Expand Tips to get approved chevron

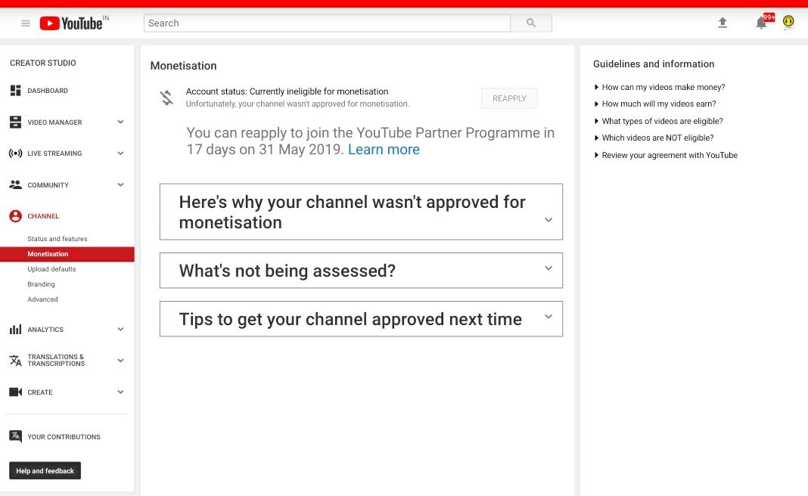[549, 317]
